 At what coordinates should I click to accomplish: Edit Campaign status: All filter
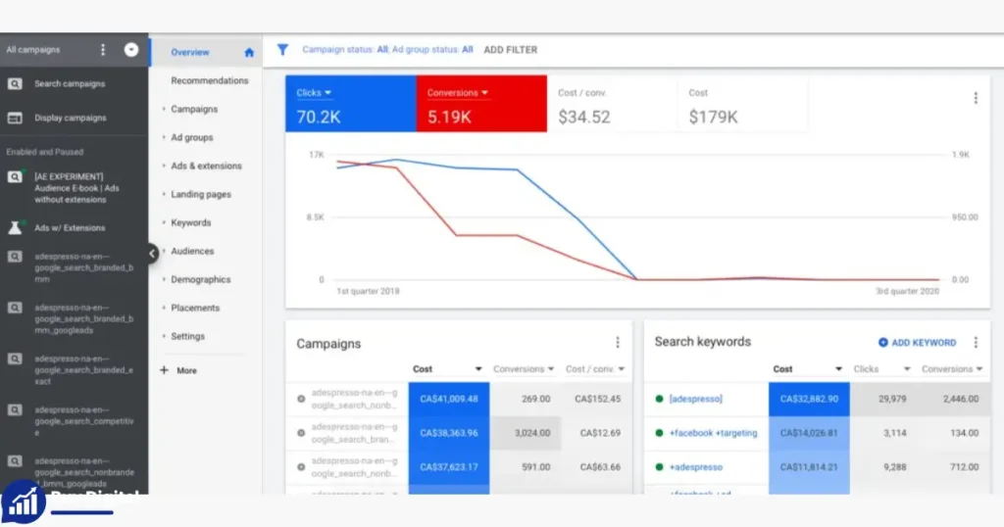(345, 49)
